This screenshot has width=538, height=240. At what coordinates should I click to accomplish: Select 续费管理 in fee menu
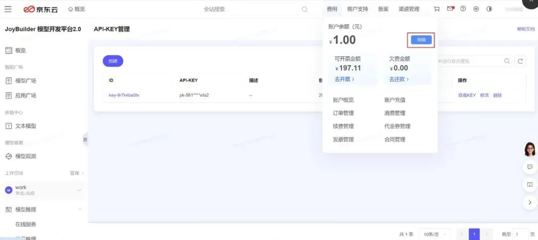click(343, 126)
